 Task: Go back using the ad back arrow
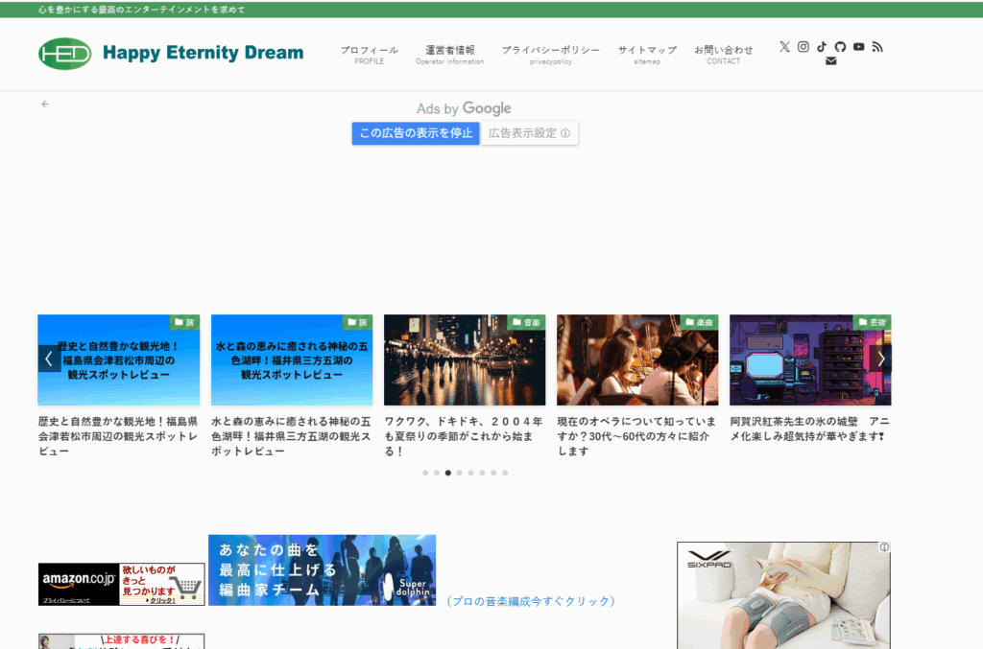tap(45, 104)
